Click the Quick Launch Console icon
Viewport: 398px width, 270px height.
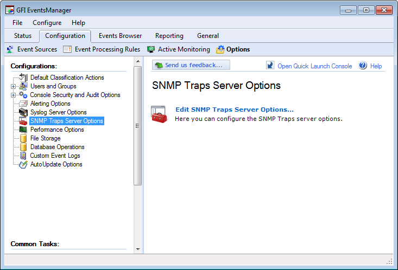270,65
